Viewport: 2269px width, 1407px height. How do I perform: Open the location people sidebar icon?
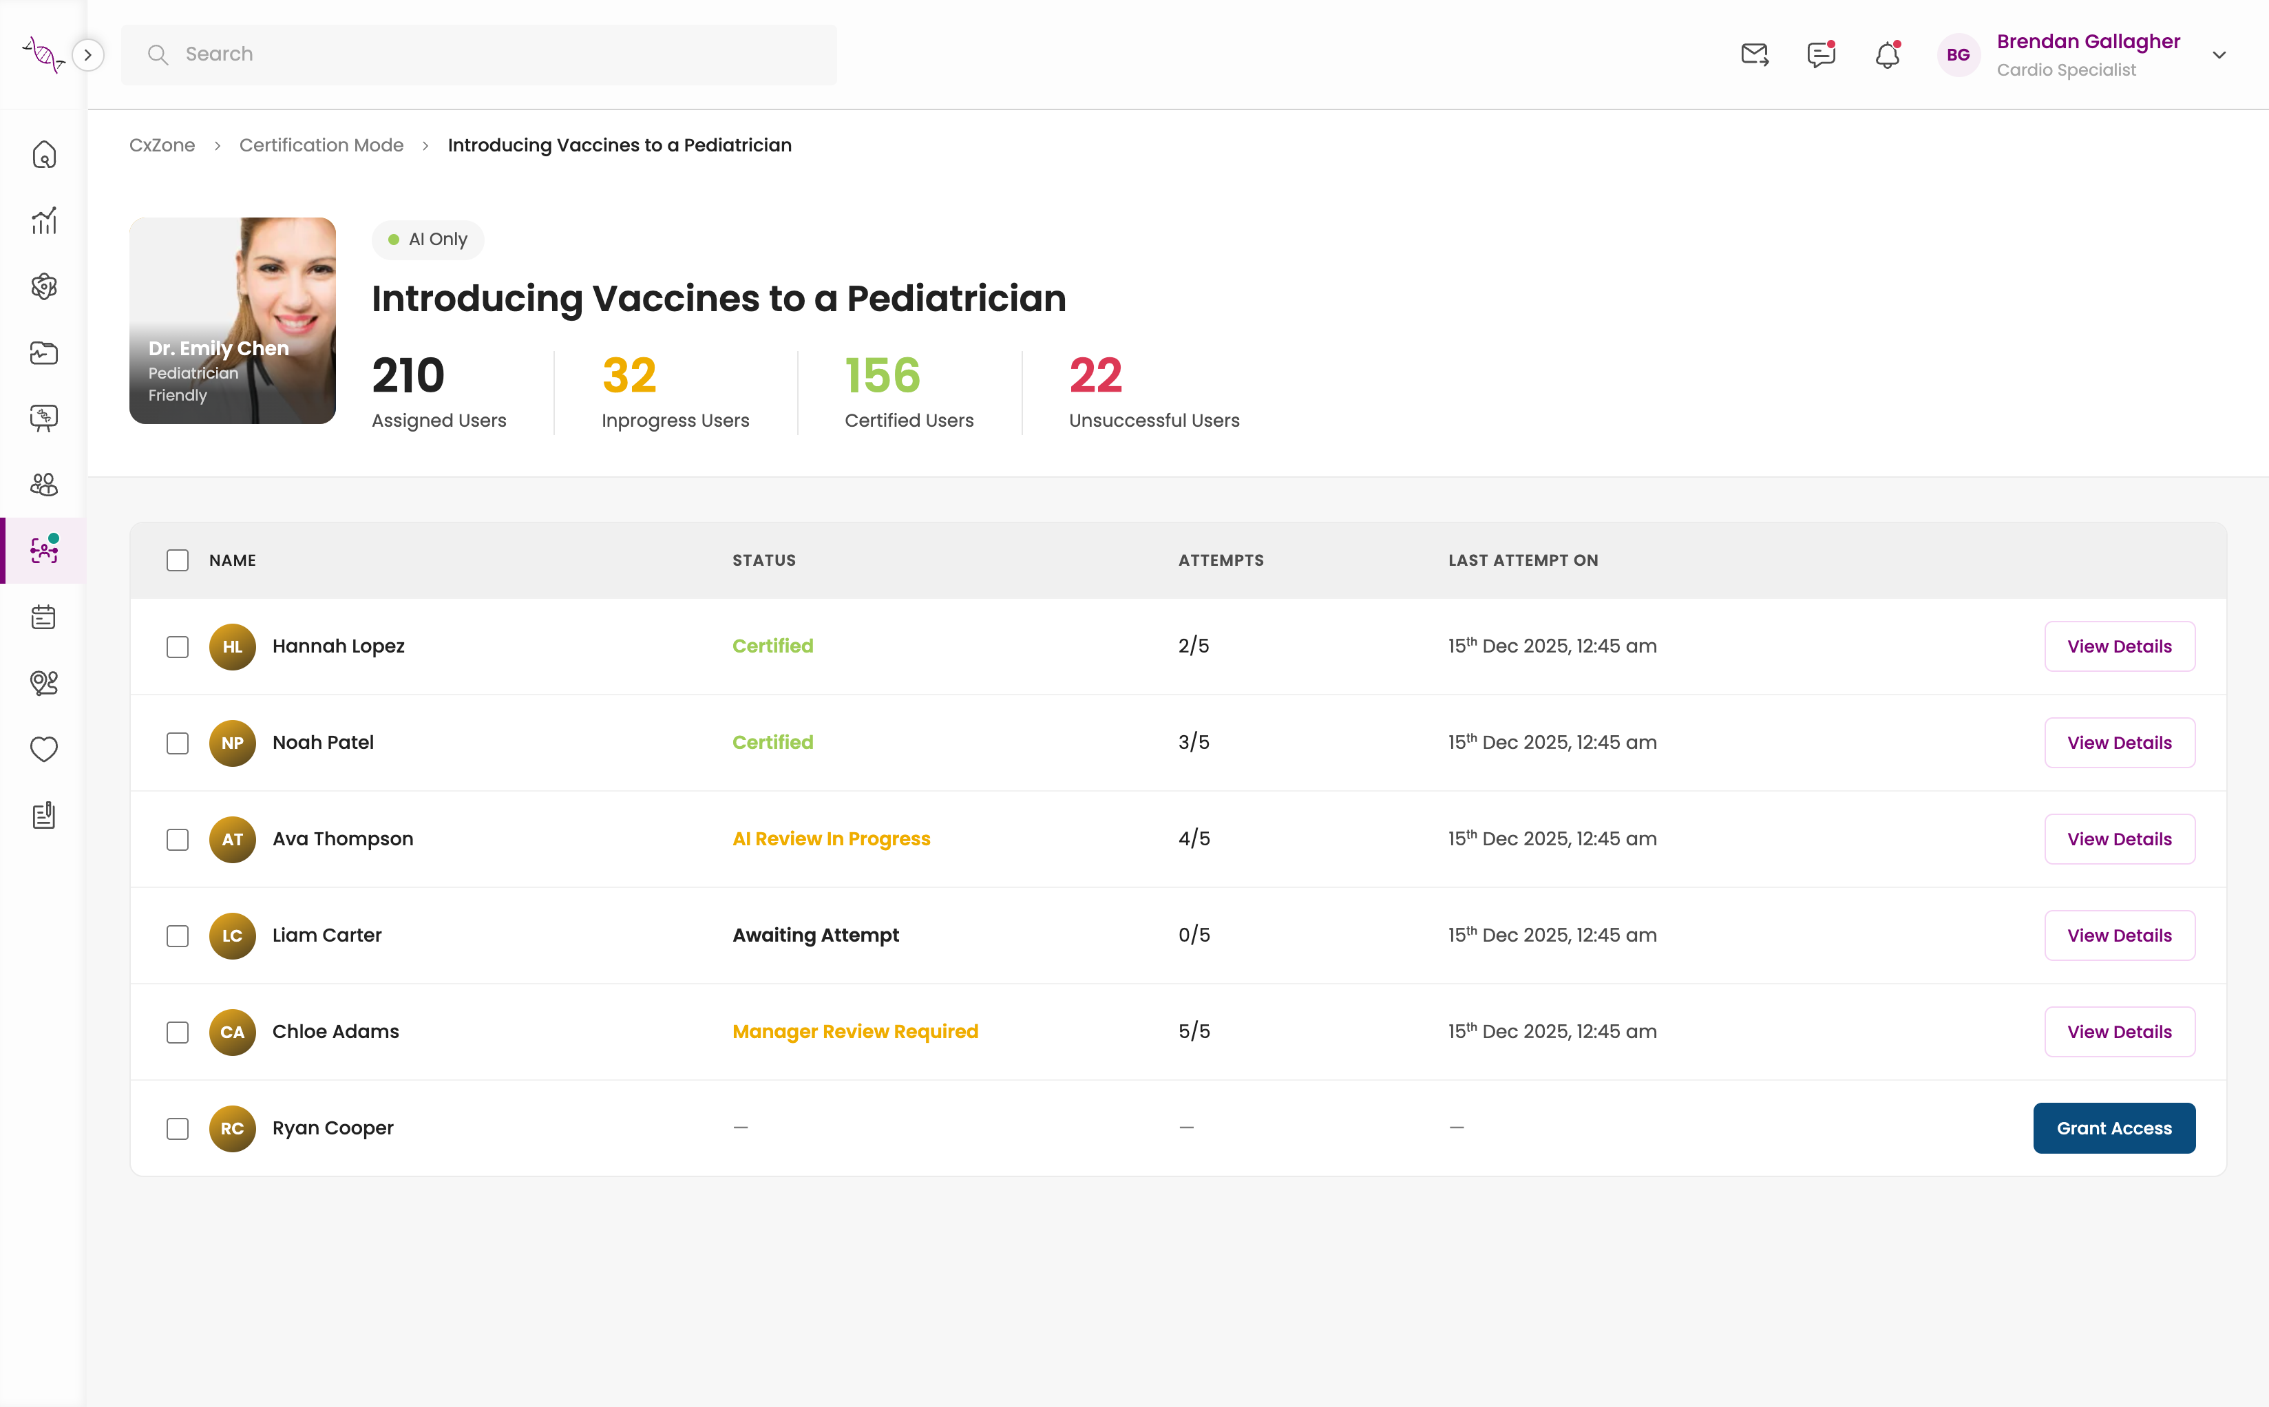[x=44, y=683]
